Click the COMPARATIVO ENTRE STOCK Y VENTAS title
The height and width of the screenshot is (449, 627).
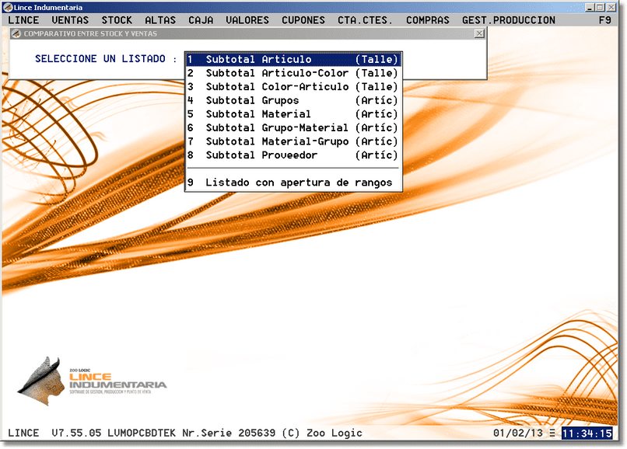click(90, 33)
